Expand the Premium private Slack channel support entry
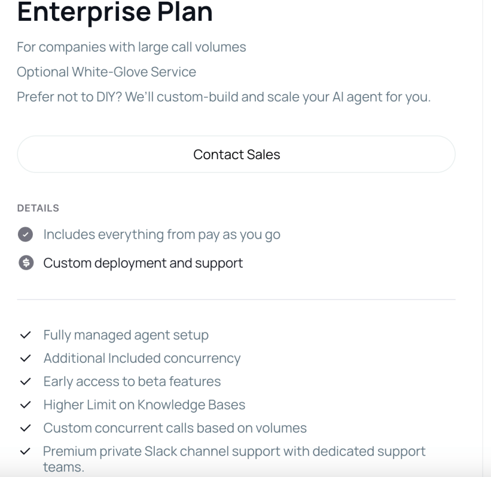This screenshot has height=477, width=491. 234,451
